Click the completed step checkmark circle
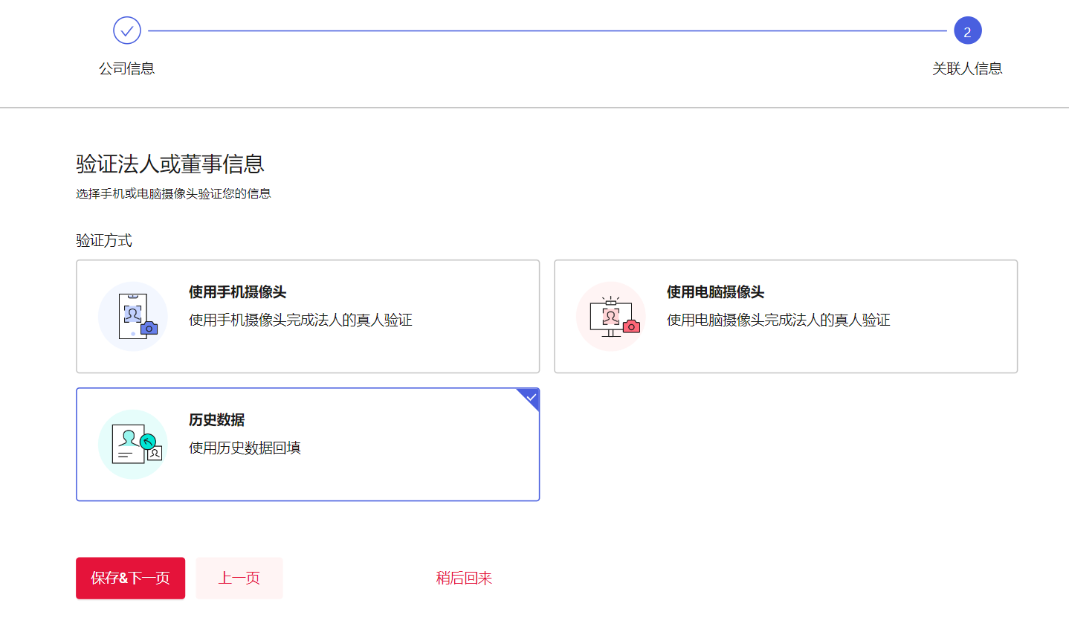This screenshot has width=1069, height=638. pyautogui.click(x=127, y=30)
